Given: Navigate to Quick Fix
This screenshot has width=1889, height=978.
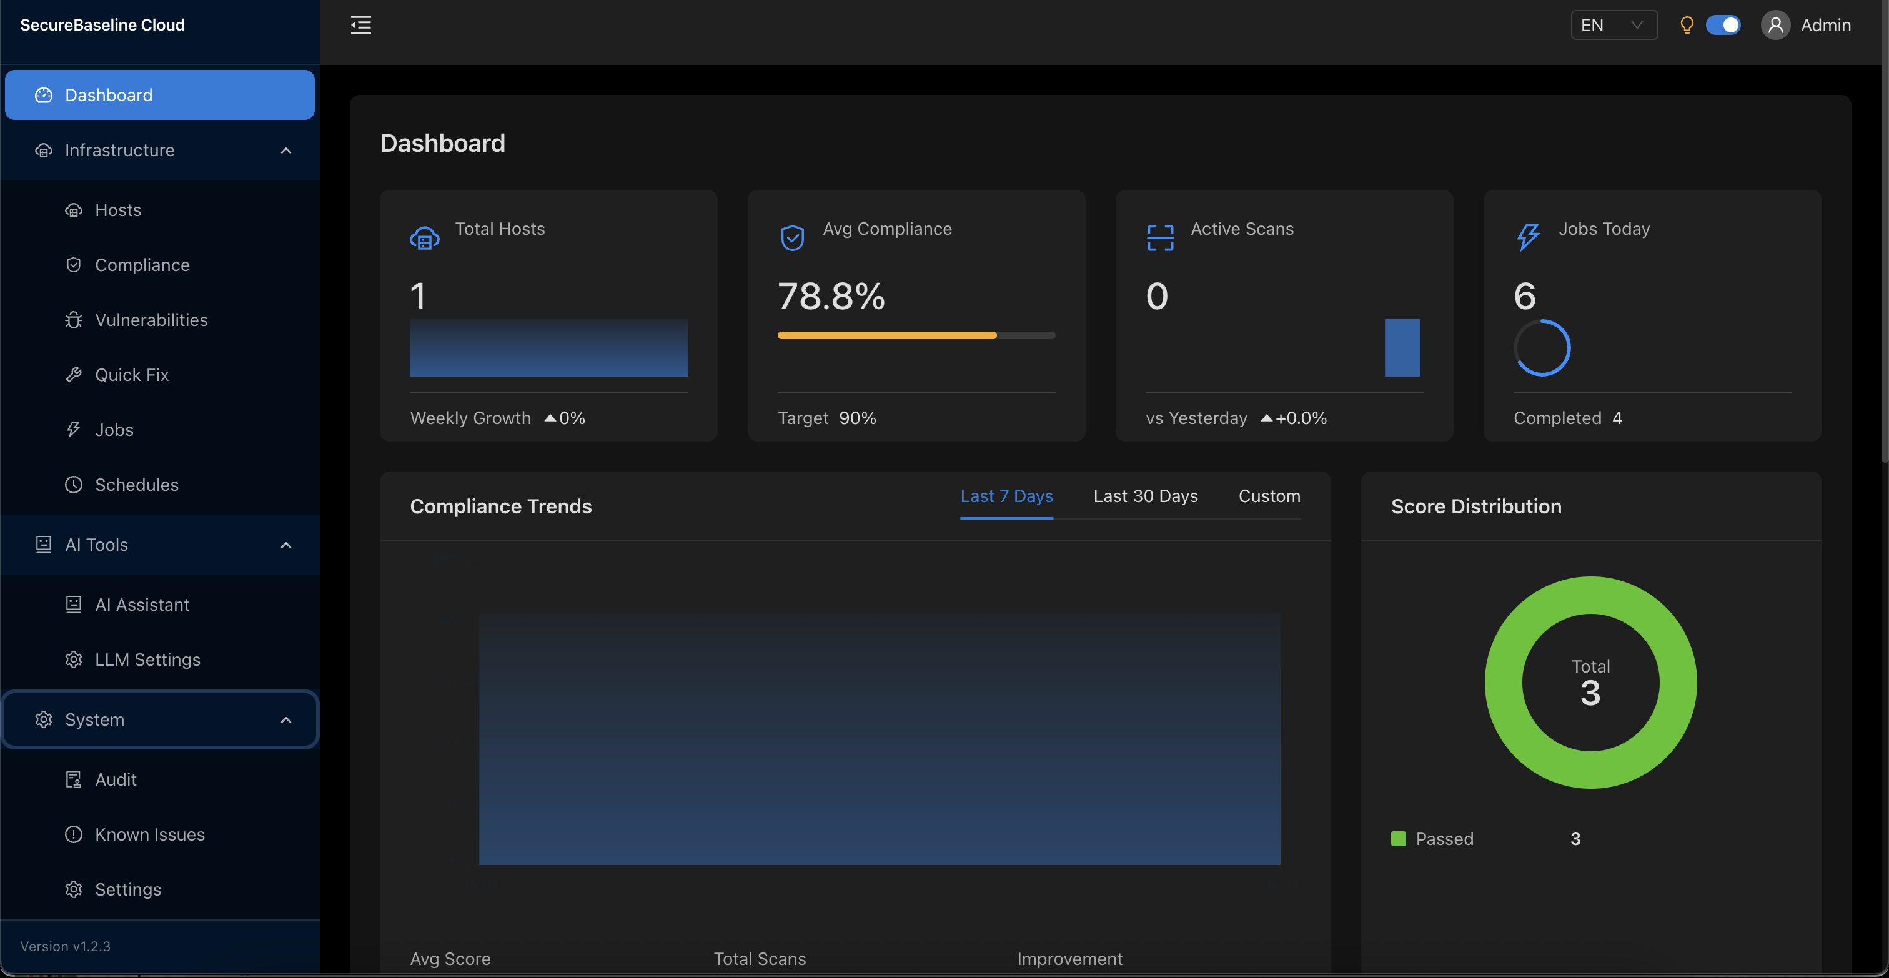Looking at the screenshot, I should coord(160,375).
